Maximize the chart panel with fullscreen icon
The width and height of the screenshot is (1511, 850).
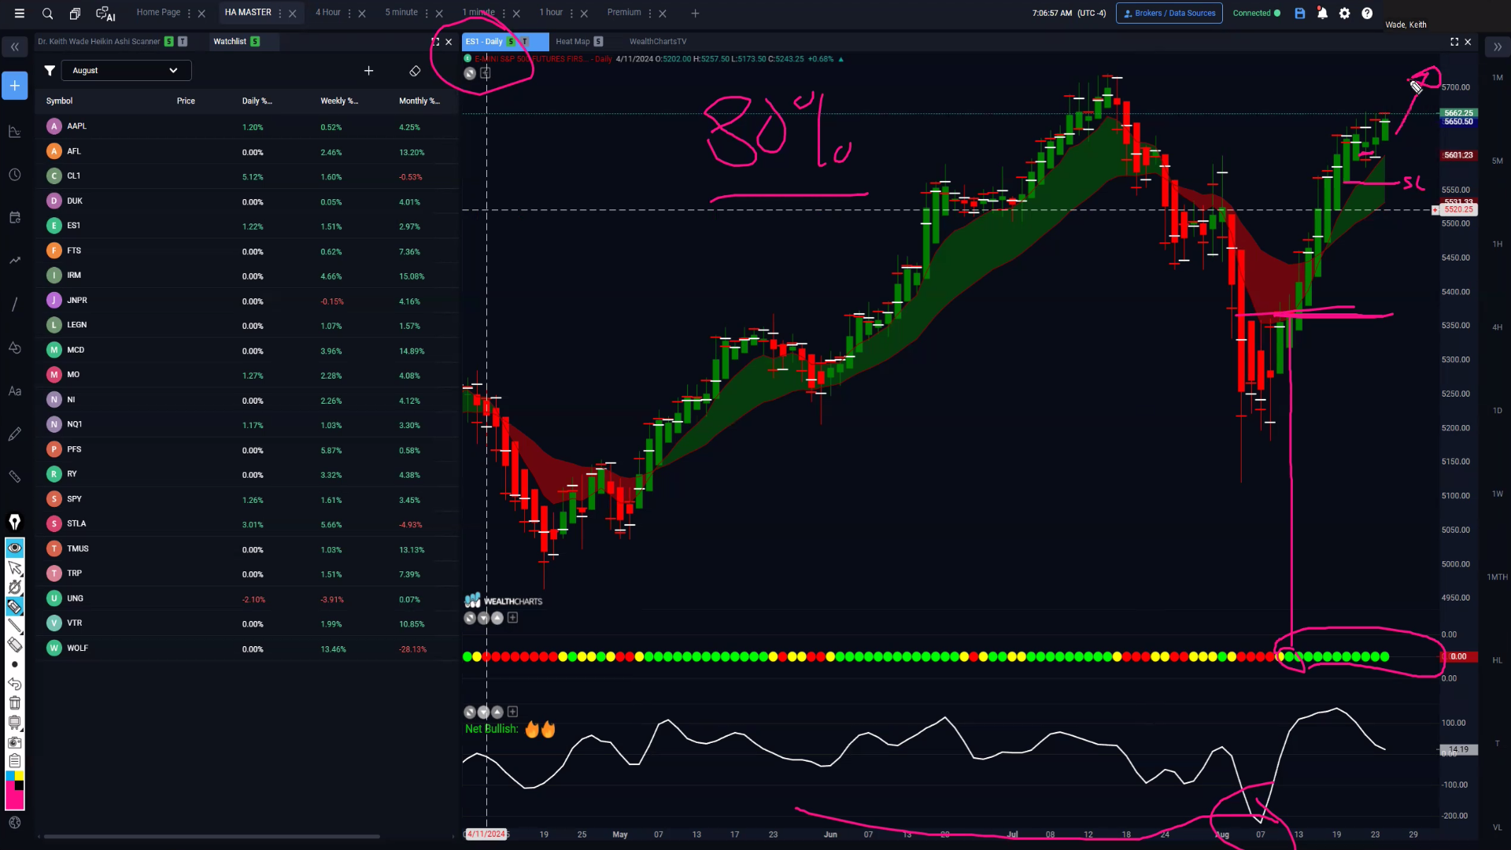[1454, 42]
